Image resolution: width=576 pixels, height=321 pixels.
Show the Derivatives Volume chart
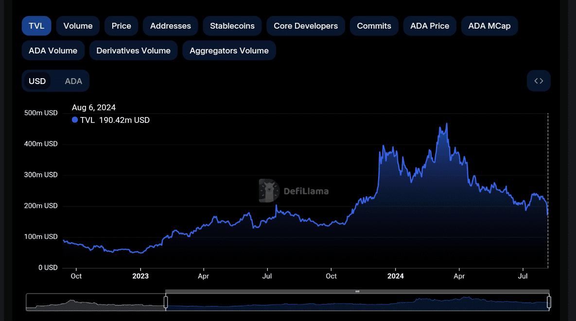133,50
